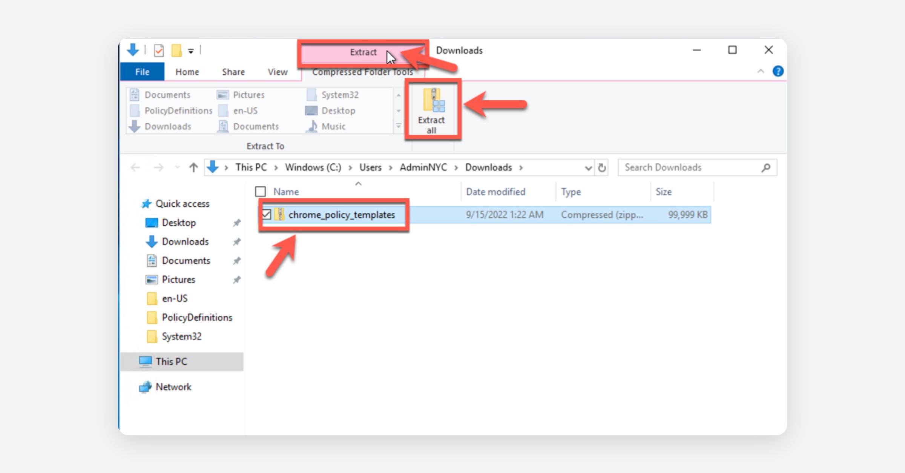Click the New folder quick access icon

tap(176, 50)
